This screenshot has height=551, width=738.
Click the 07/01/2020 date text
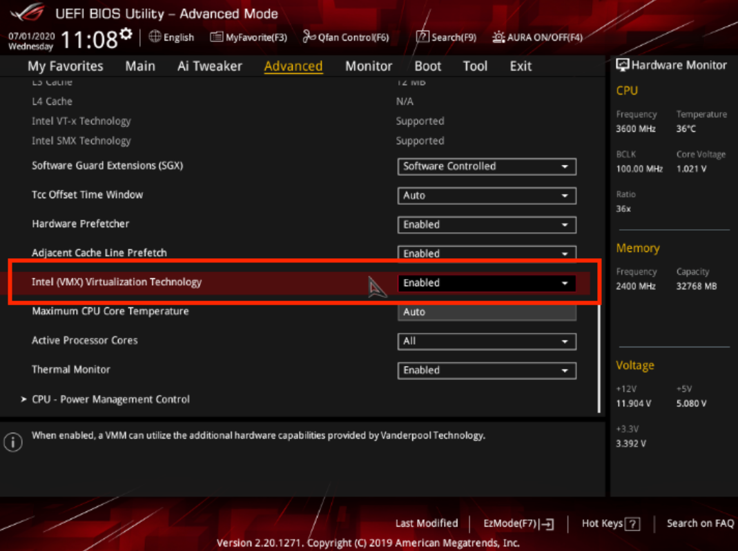(x=32, y=37)
